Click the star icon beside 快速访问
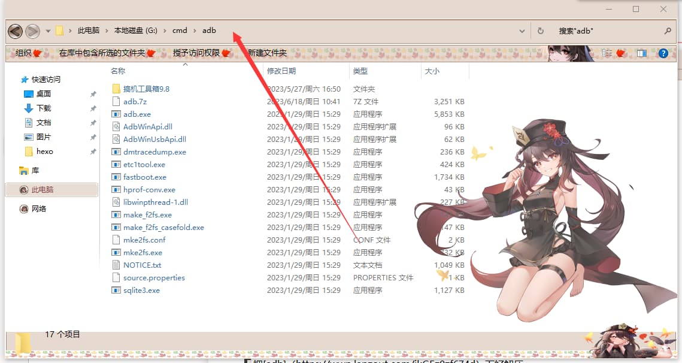This screenshot has width=682, height=363. pyautogui.click(x=25, y=80)
